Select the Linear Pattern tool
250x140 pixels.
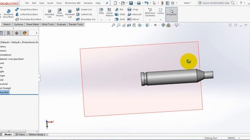(109, 12)
